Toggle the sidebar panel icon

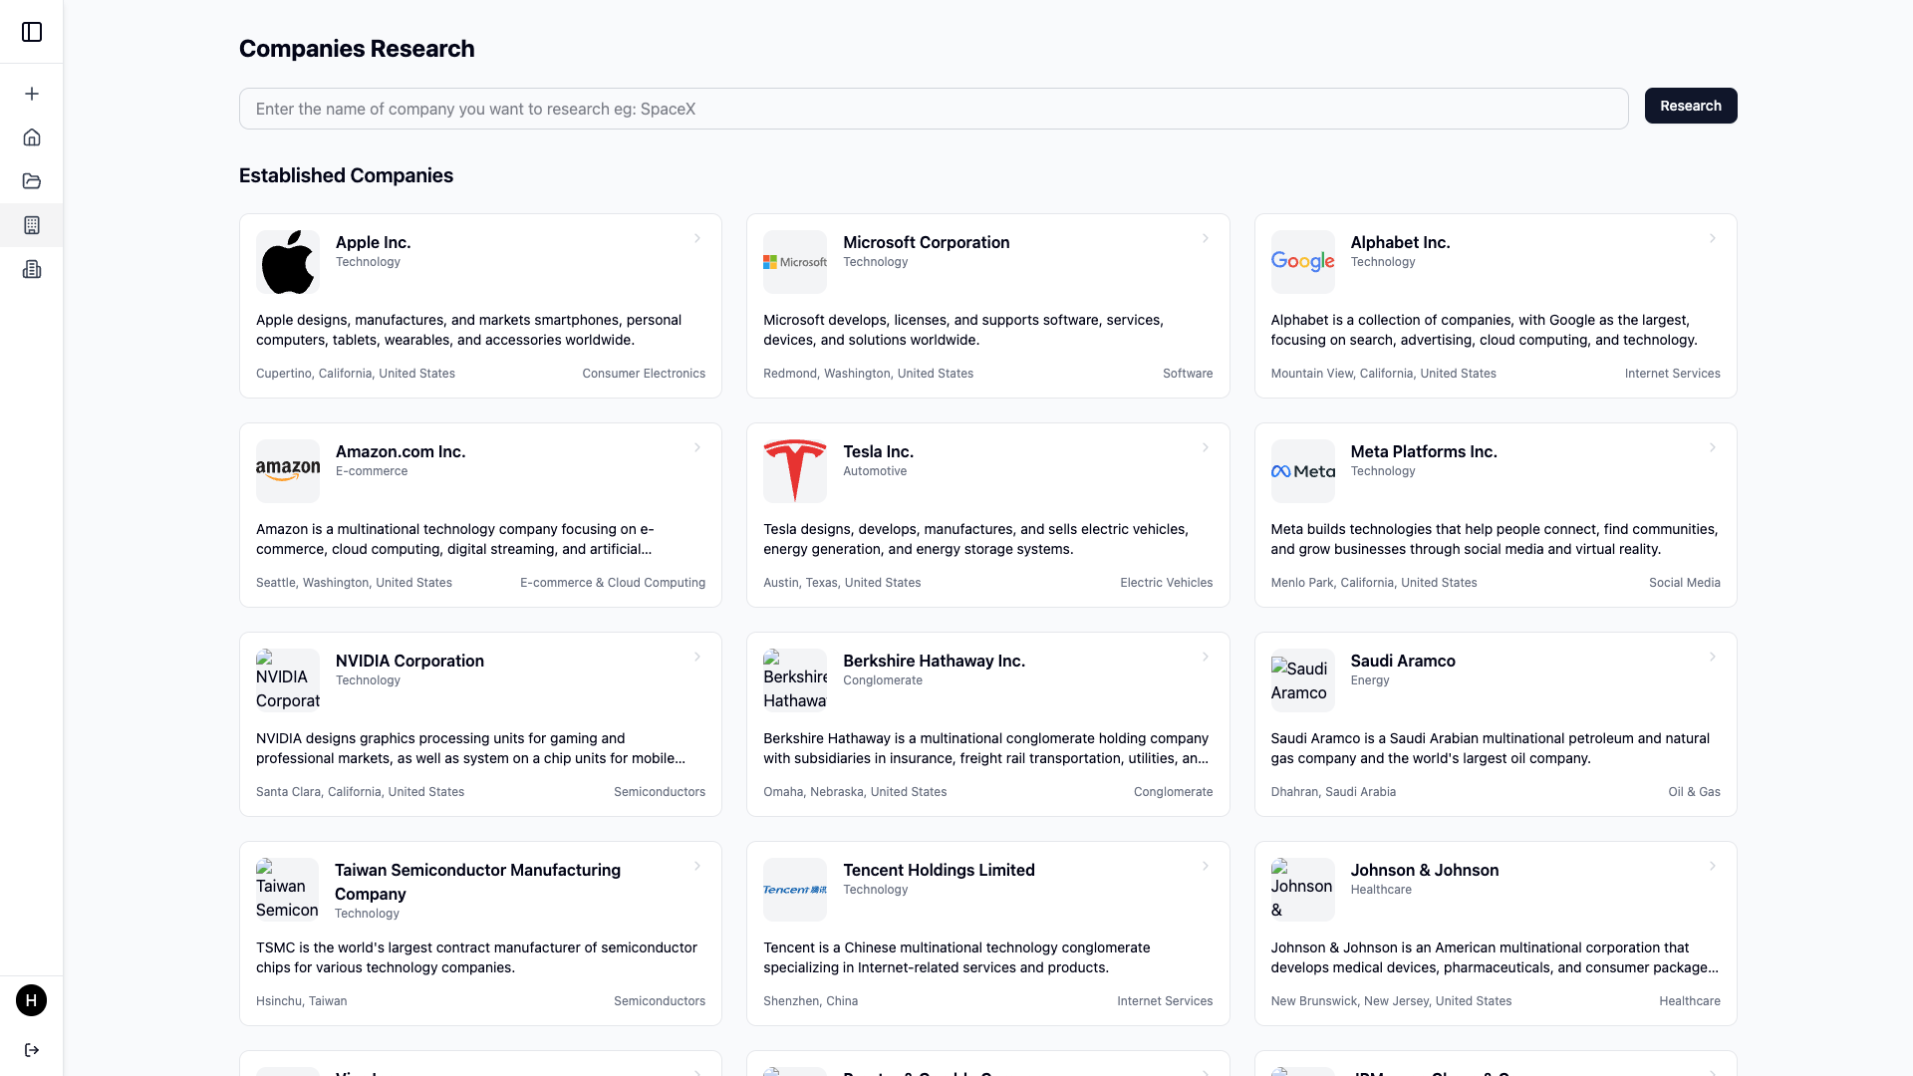pyautogui.click(x=32, y=32)
